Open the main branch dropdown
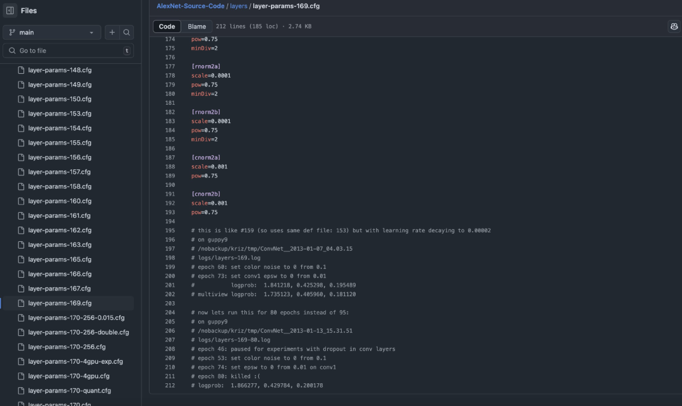682x406 pixels. tap(52, 32)
